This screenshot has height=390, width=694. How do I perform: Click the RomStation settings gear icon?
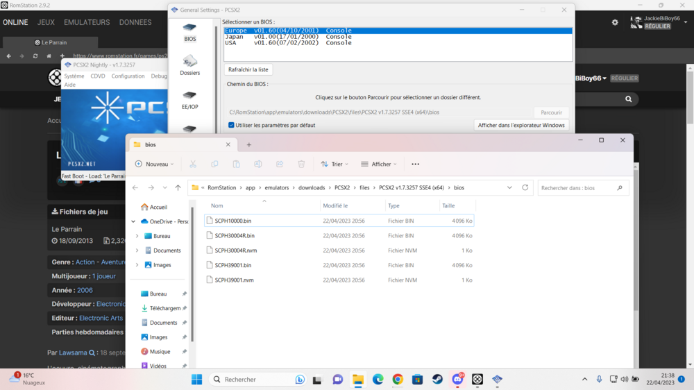tap(615, 22)
